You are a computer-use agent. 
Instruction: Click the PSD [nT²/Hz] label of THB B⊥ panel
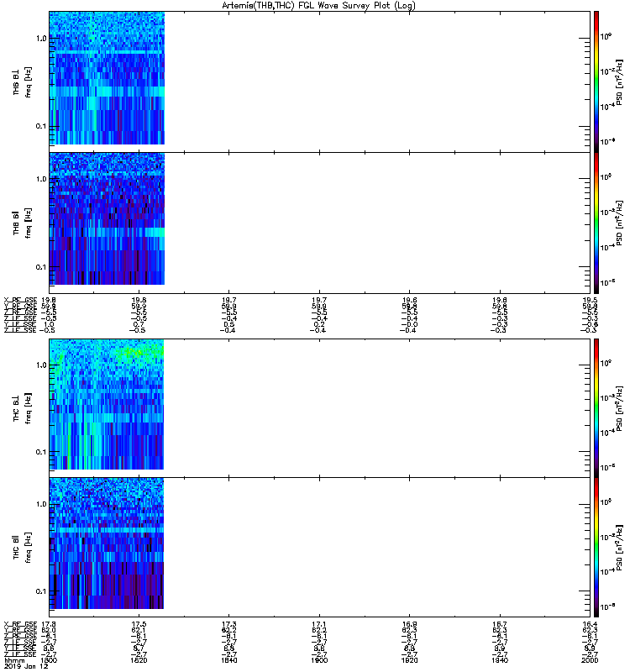(x=619, y=82)
